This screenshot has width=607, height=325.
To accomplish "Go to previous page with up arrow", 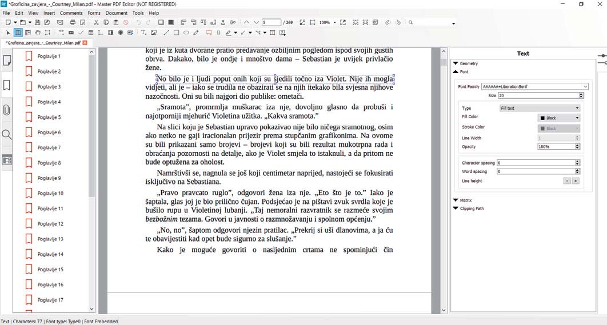I will (246, 22).
